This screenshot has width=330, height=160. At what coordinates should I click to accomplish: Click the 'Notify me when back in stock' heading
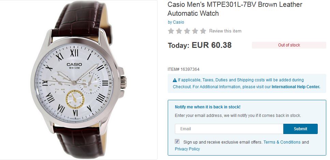(x=208, y=107)
